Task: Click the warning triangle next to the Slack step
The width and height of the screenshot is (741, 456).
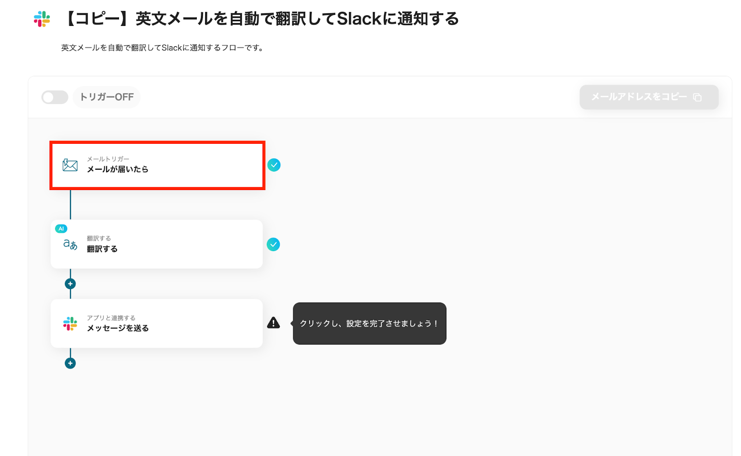Action: point(273,323)
